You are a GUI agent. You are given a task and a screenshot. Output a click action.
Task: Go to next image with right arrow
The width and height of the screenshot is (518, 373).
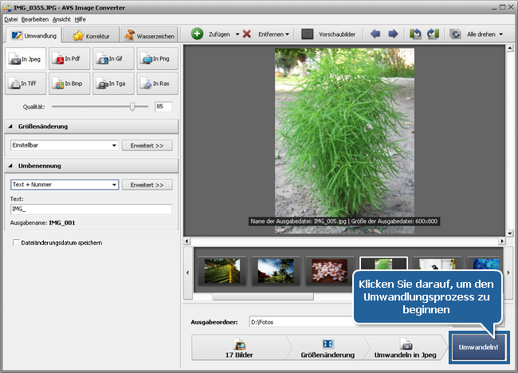coord(393,33)
